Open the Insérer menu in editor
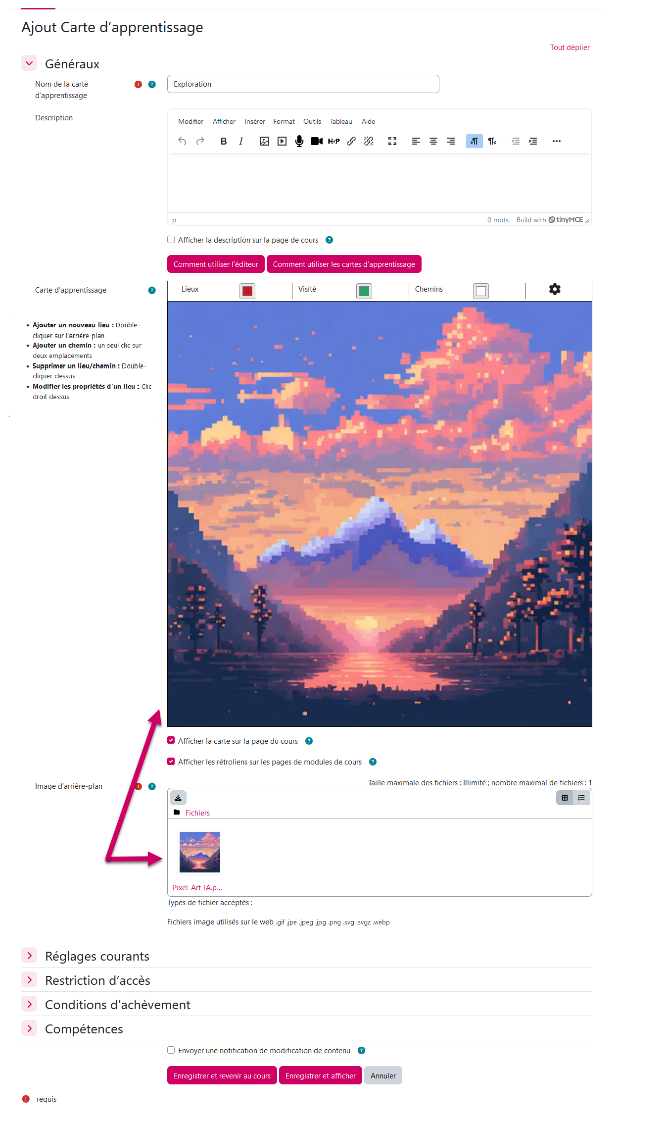This screenshot has width=667, height=1123. (255, 121)
